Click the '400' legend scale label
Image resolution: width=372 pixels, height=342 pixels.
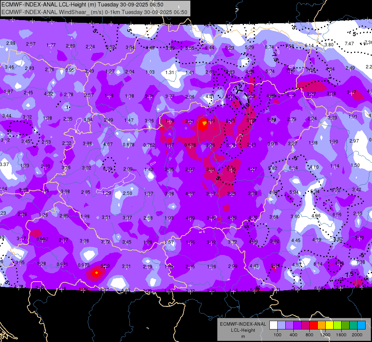coord(293,335)
